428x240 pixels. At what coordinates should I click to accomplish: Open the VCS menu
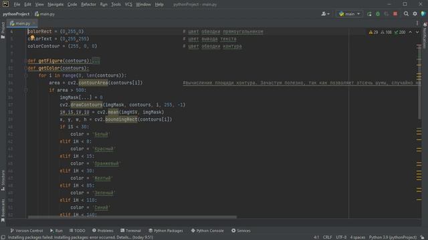[128, 5]
